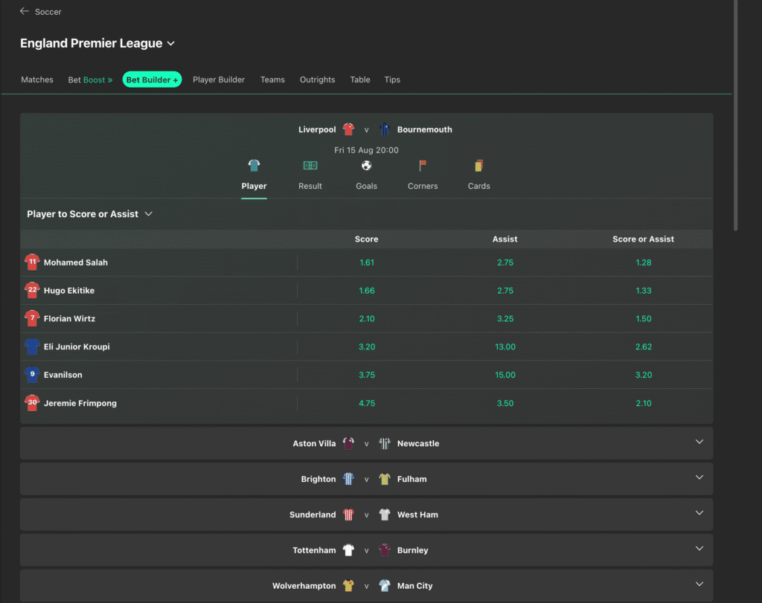Go to the Teams tab

[272, 80]
